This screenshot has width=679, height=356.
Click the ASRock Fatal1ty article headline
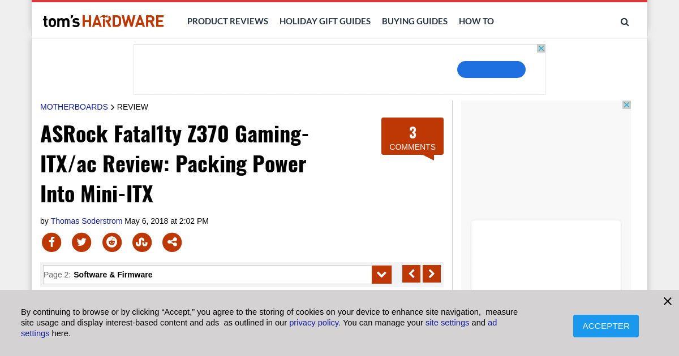[174, 164]
